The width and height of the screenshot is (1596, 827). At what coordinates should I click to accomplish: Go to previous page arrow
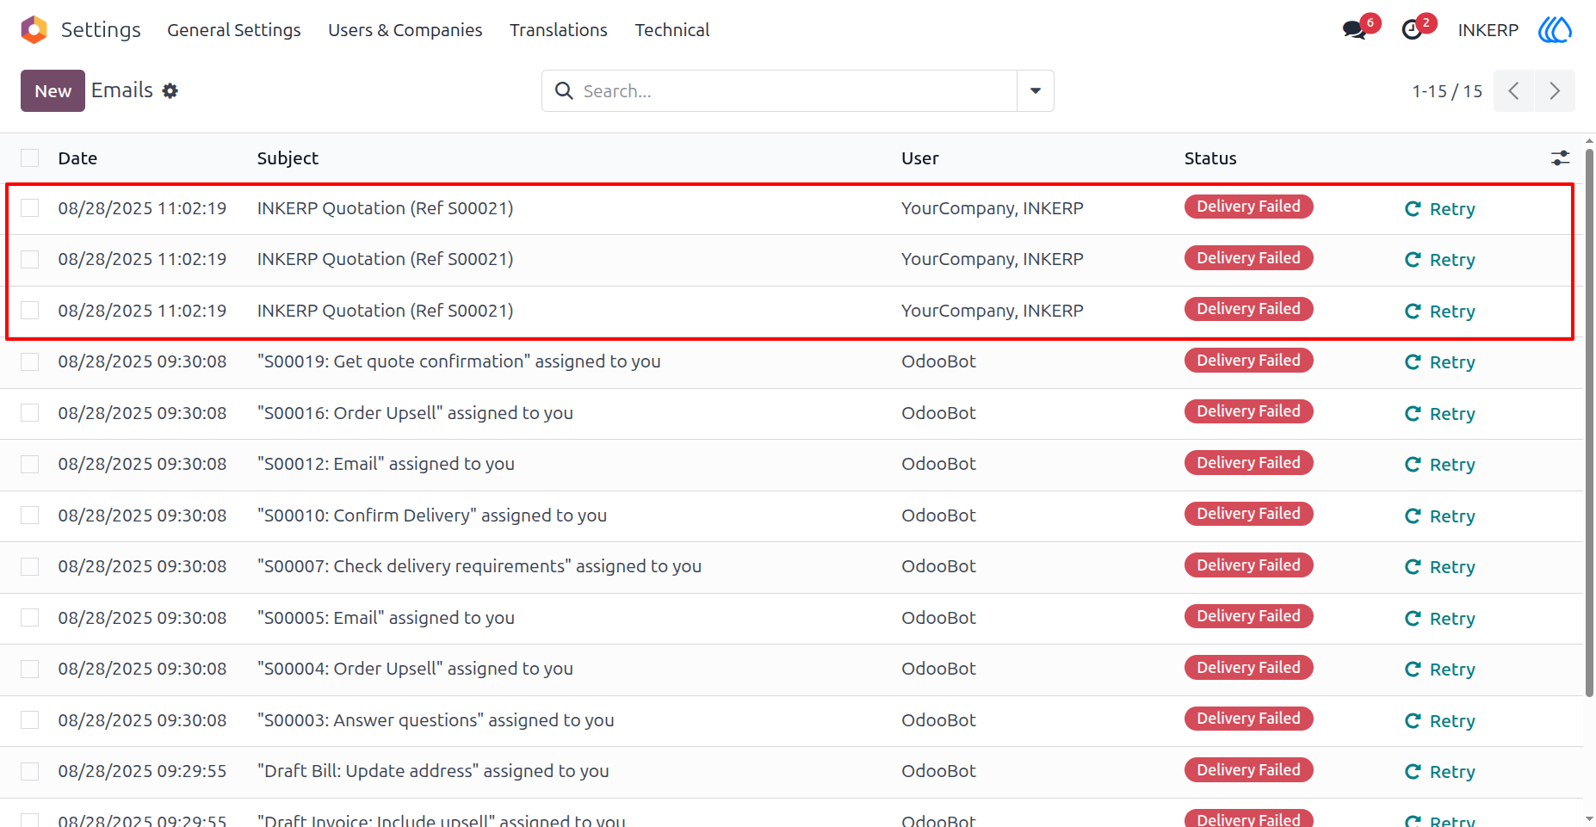coord(1513,91)
